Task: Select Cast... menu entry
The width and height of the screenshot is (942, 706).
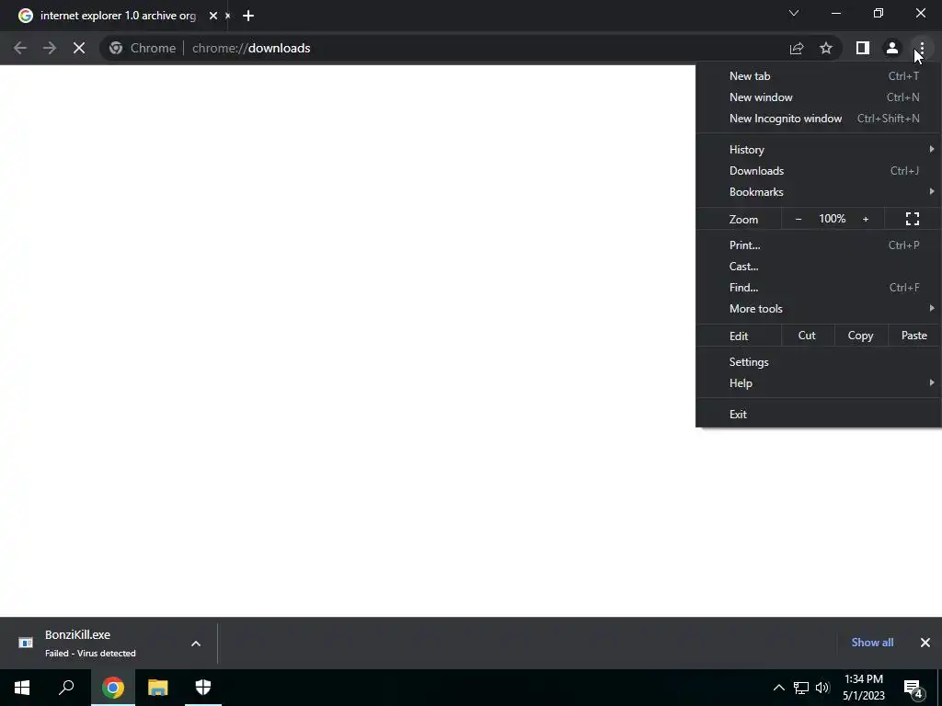Action: 818,267
